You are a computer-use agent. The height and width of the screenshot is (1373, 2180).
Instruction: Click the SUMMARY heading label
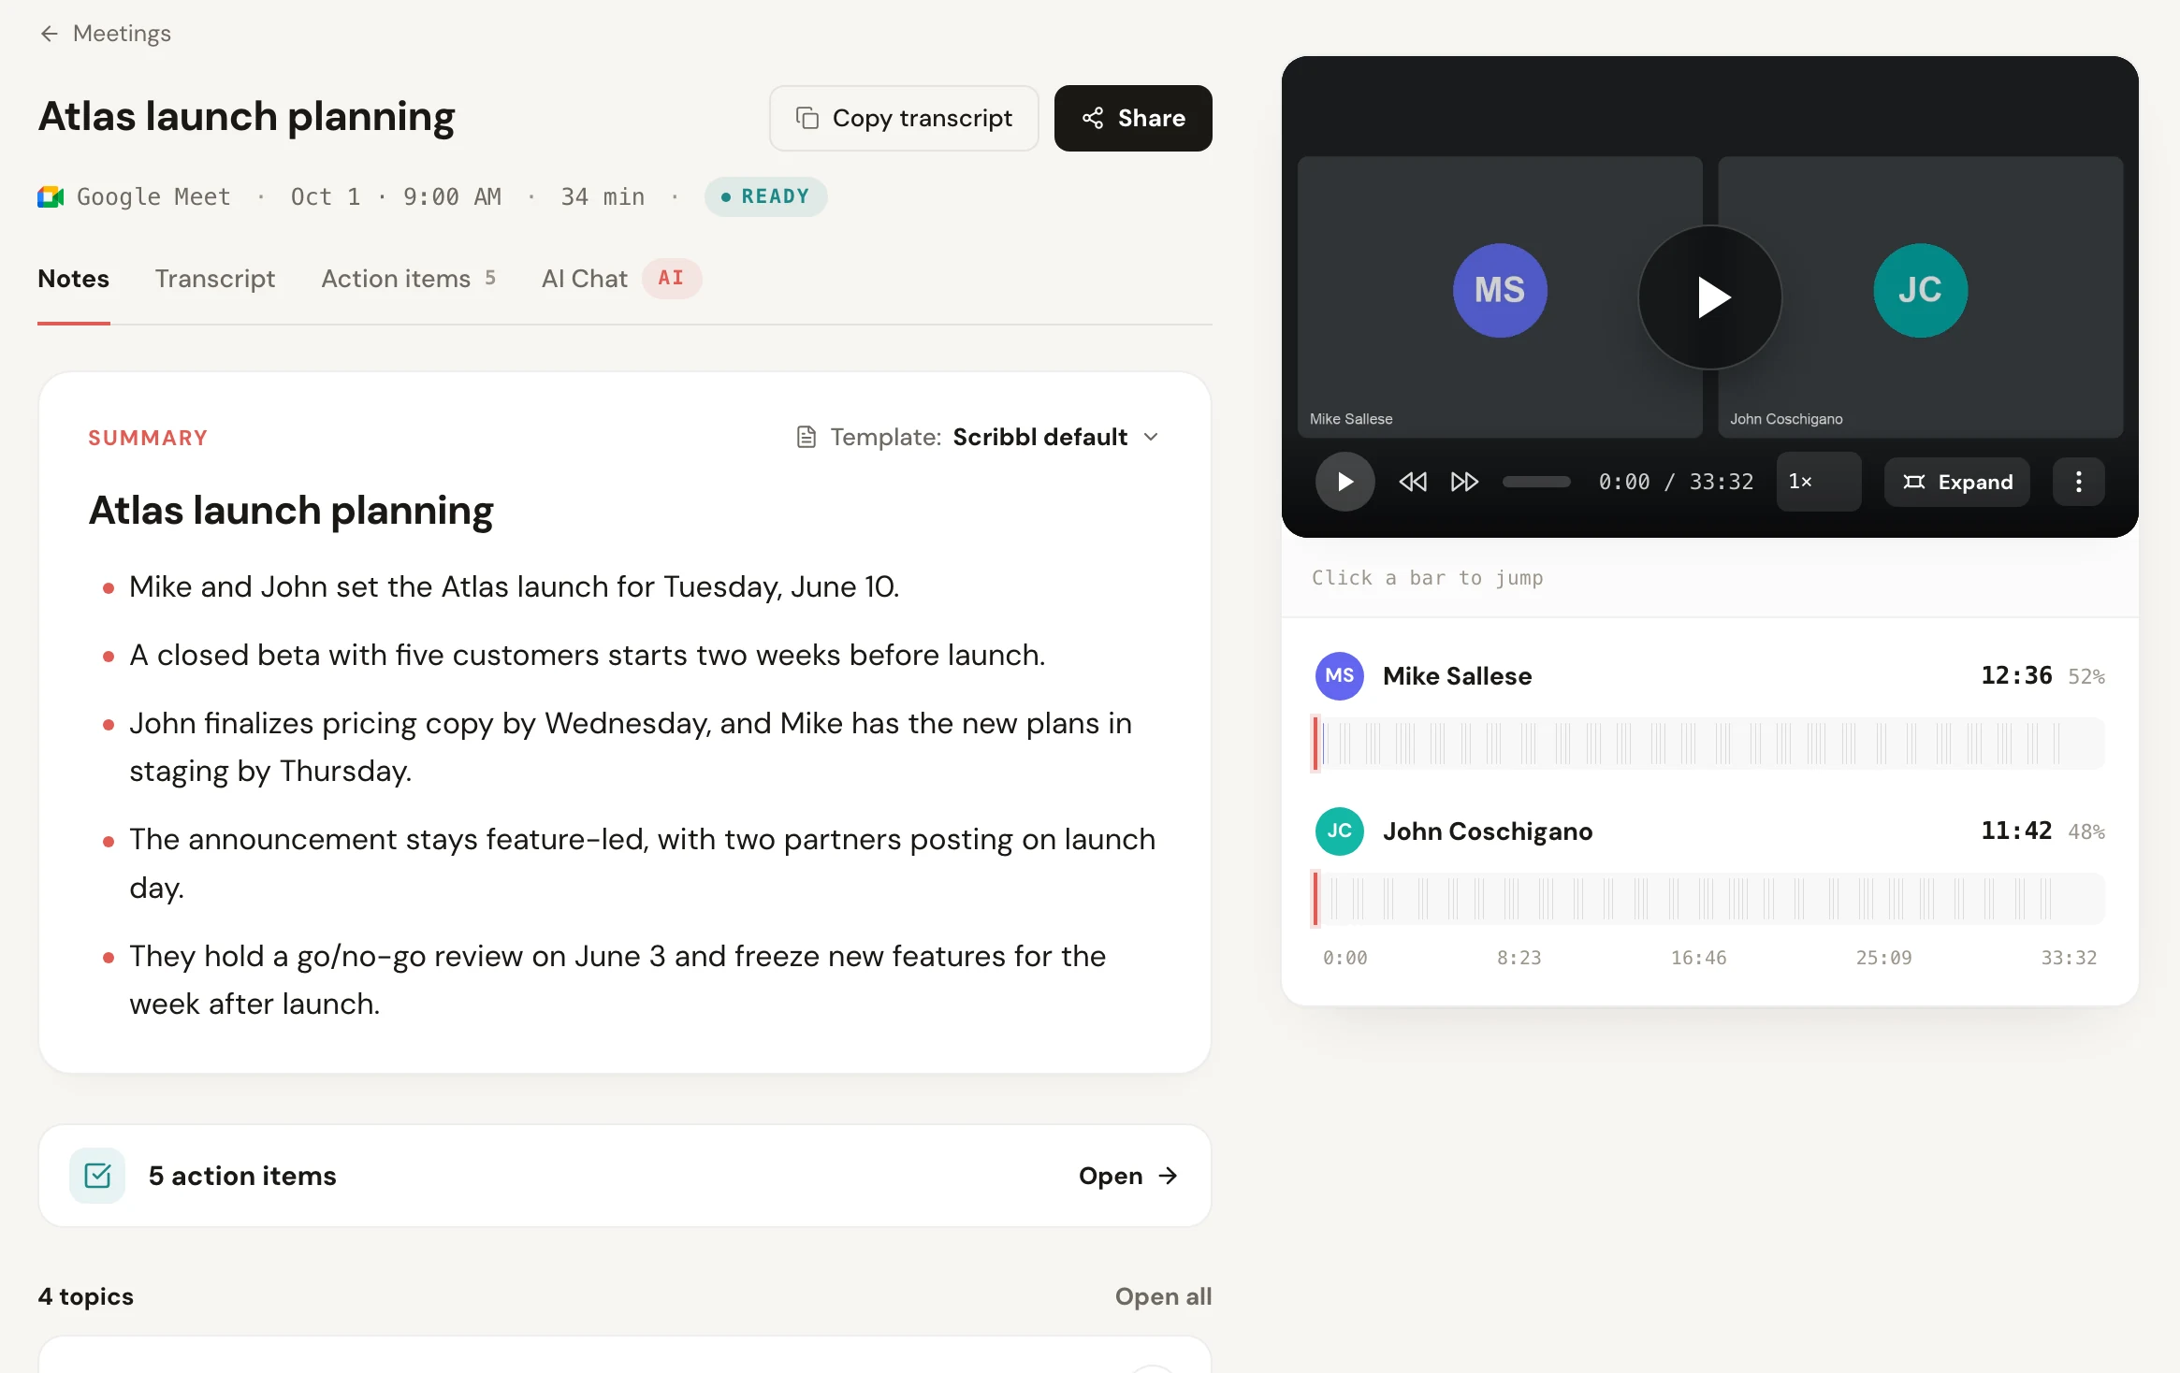click(x=148, y=438)
